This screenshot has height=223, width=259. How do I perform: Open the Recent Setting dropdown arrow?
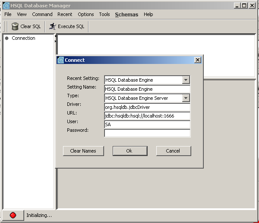coord(186,80)
